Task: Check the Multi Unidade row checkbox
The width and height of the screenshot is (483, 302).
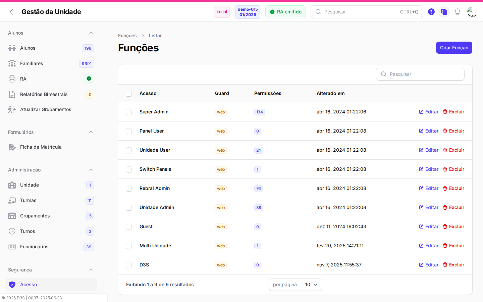Action: (x=129, y=246)
